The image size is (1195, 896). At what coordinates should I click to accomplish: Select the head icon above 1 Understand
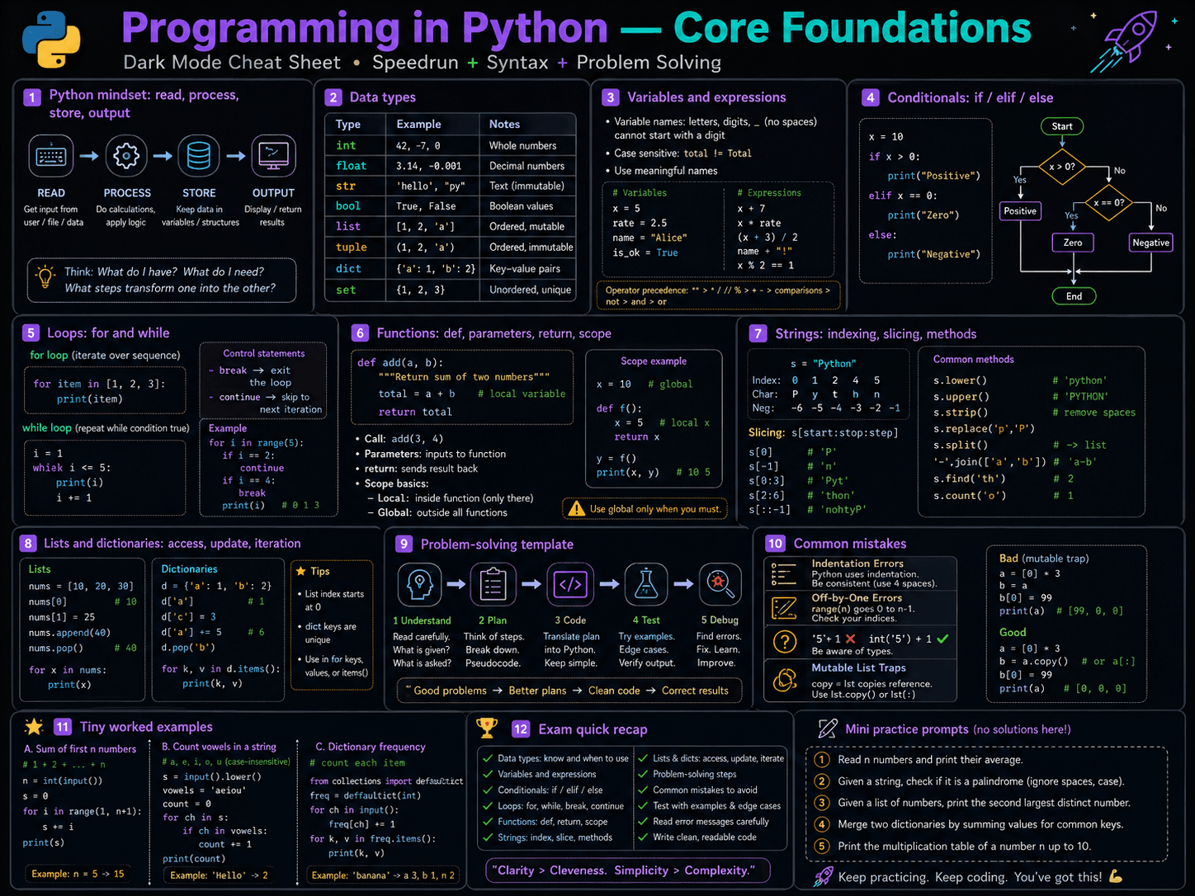click(420, 584)
